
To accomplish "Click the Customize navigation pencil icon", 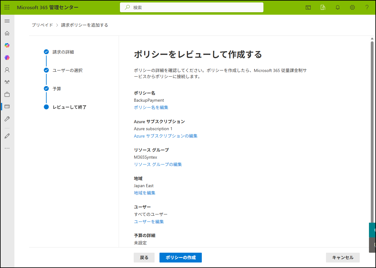I will click(x=7, y=136).
